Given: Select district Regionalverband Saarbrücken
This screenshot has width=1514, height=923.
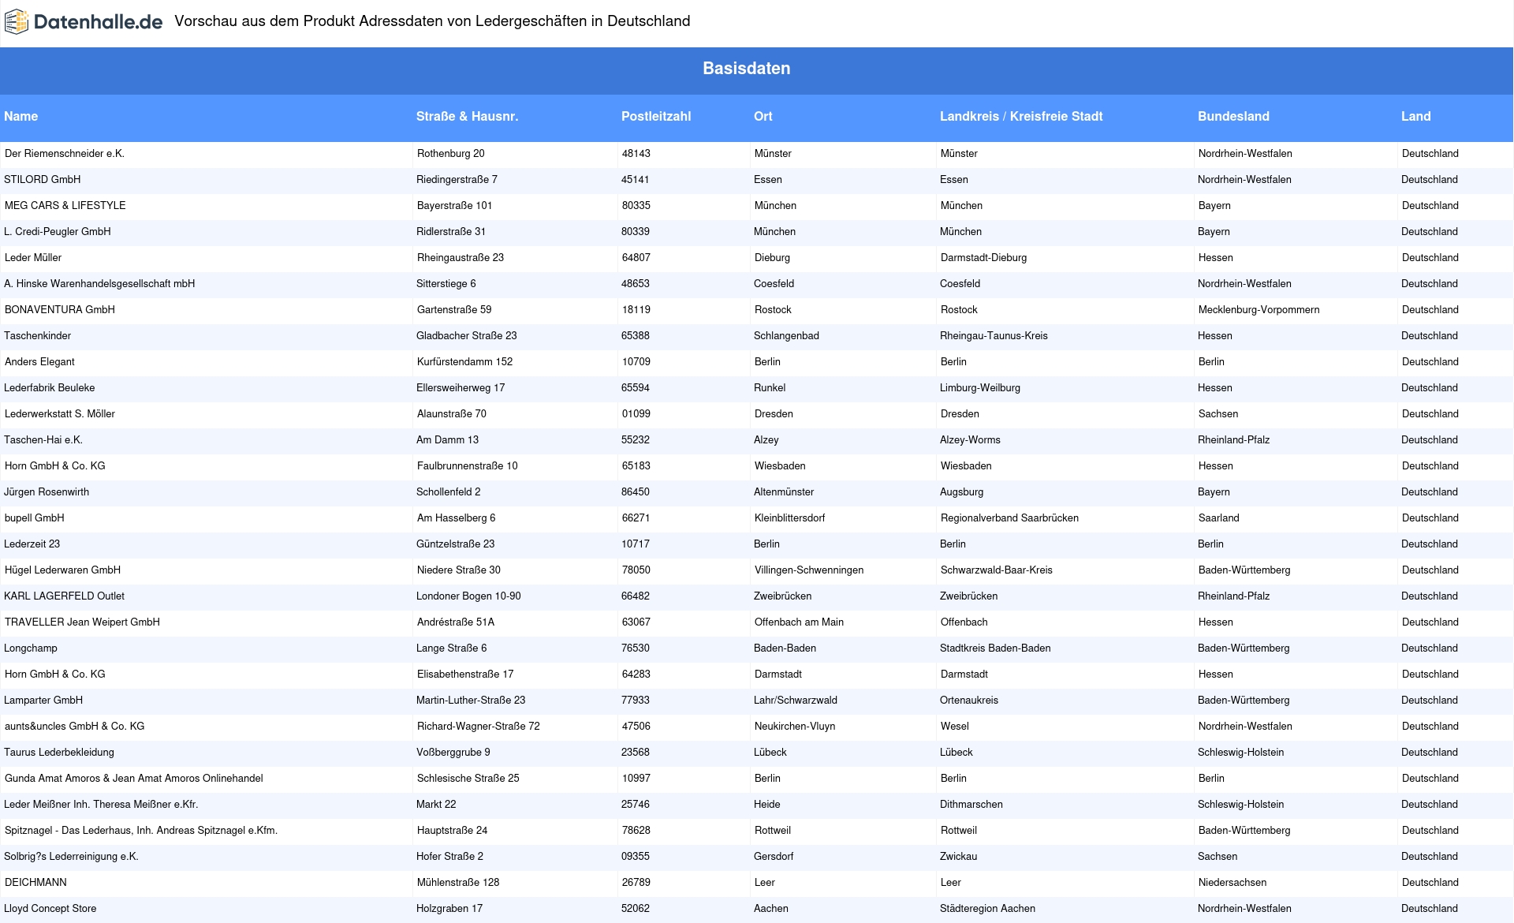Looking at the screenshot, I should tap(1010, 518).
